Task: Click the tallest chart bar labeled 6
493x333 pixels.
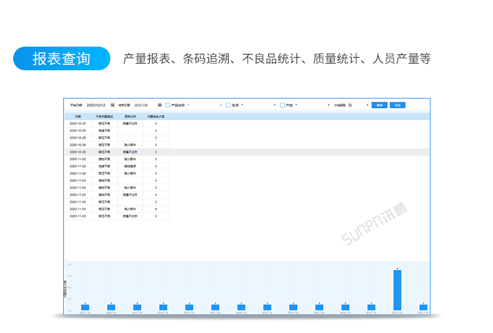Action: click(x=397, y=290)
